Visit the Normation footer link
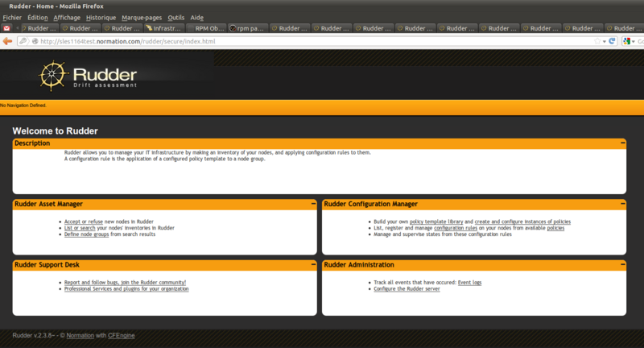This screenshot has width=644, height=348. click(80, 335)
